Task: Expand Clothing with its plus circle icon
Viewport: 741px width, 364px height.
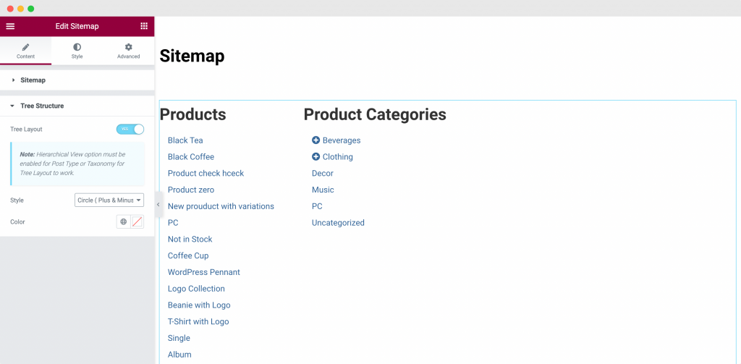Action: click(x=316, y=157)
